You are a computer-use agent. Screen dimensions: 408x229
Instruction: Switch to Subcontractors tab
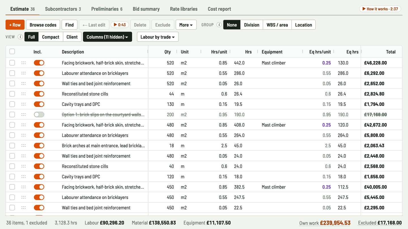[x=63, y=9]
